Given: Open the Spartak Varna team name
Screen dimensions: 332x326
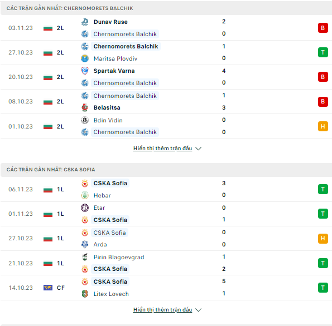Looking at the screenshot, I should tap(114, 71).
